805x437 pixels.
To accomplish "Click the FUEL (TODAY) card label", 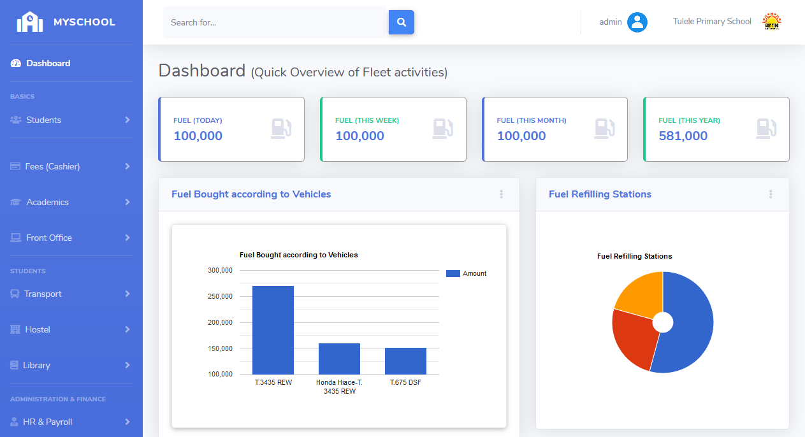I will coord(198,120).
